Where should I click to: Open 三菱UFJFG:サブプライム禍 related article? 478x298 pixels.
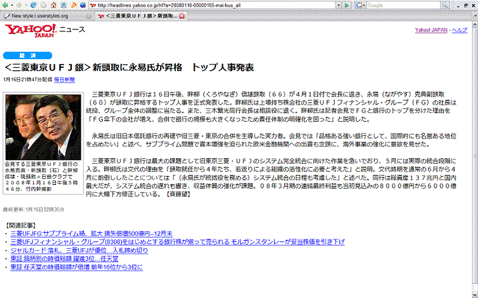(x=91, y=233)
